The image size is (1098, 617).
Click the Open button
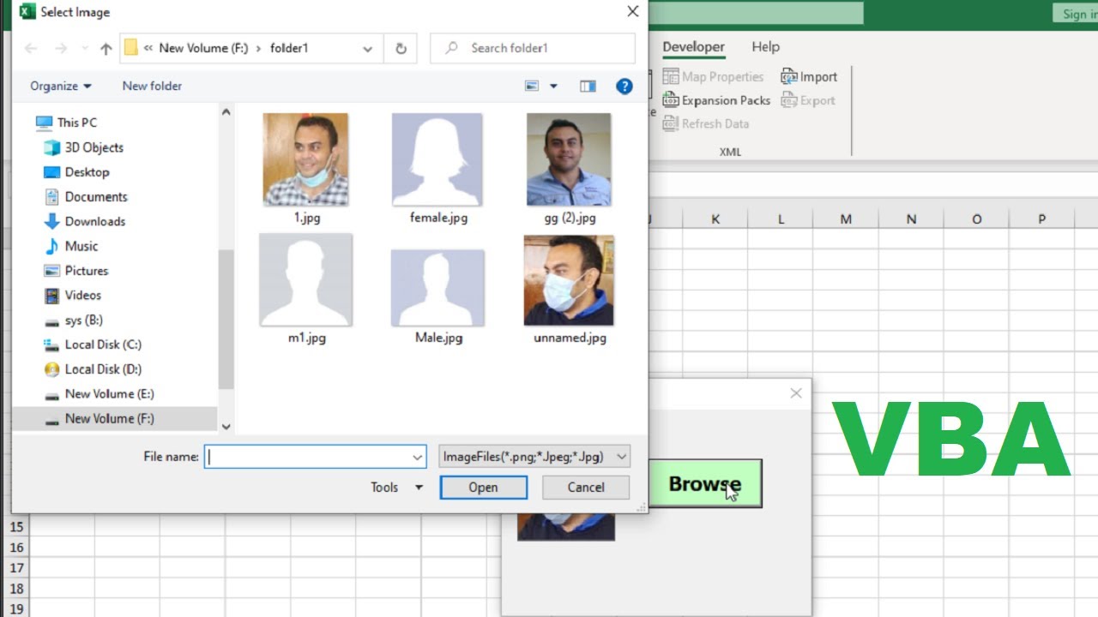coord(483,488)
